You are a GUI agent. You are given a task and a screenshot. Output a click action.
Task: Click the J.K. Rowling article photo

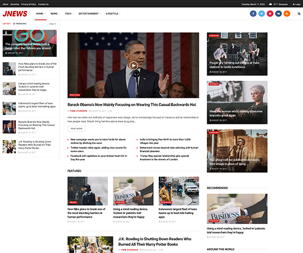click(90, 245)
